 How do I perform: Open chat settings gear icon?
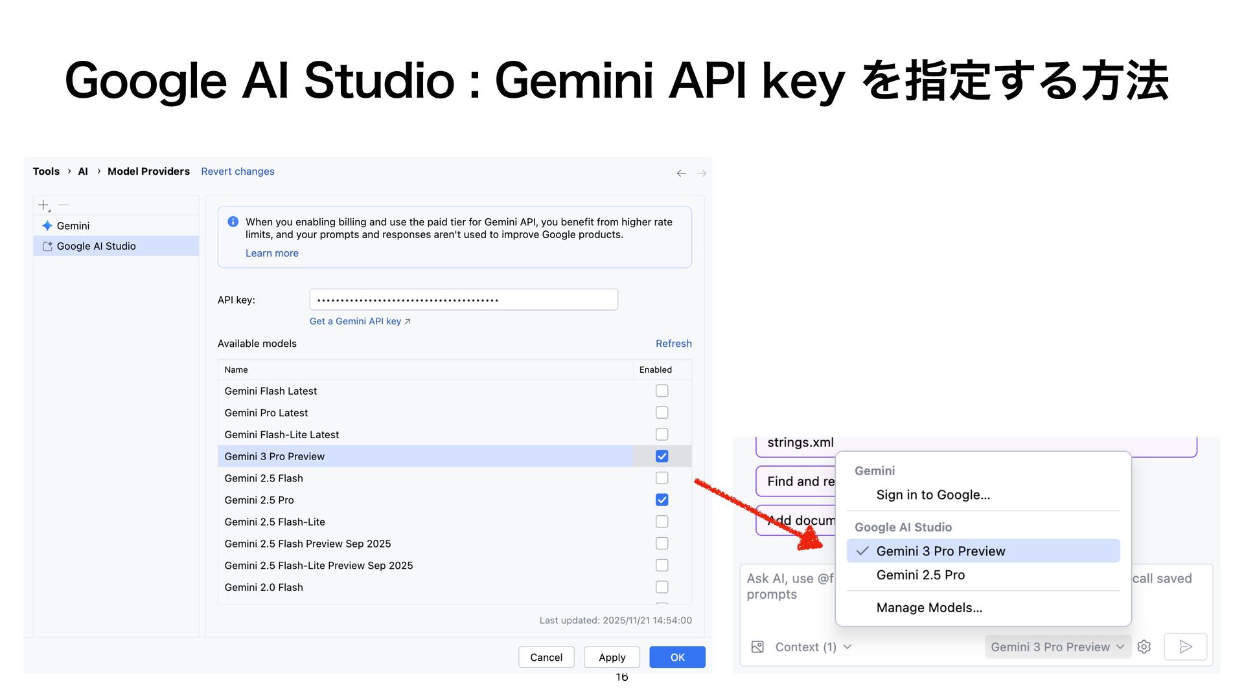click(1144, 647)
